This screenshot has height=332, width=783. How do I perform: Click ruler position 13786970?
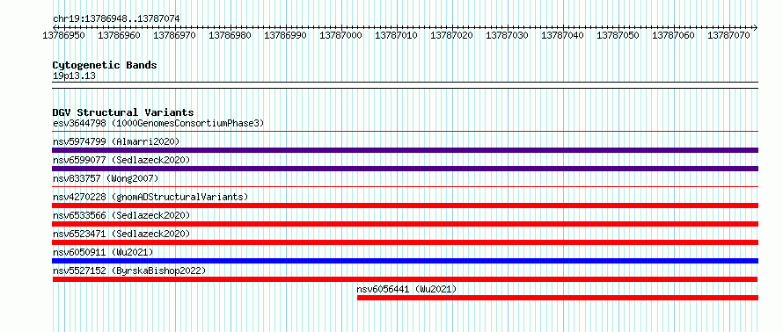(x=174, y=35)
